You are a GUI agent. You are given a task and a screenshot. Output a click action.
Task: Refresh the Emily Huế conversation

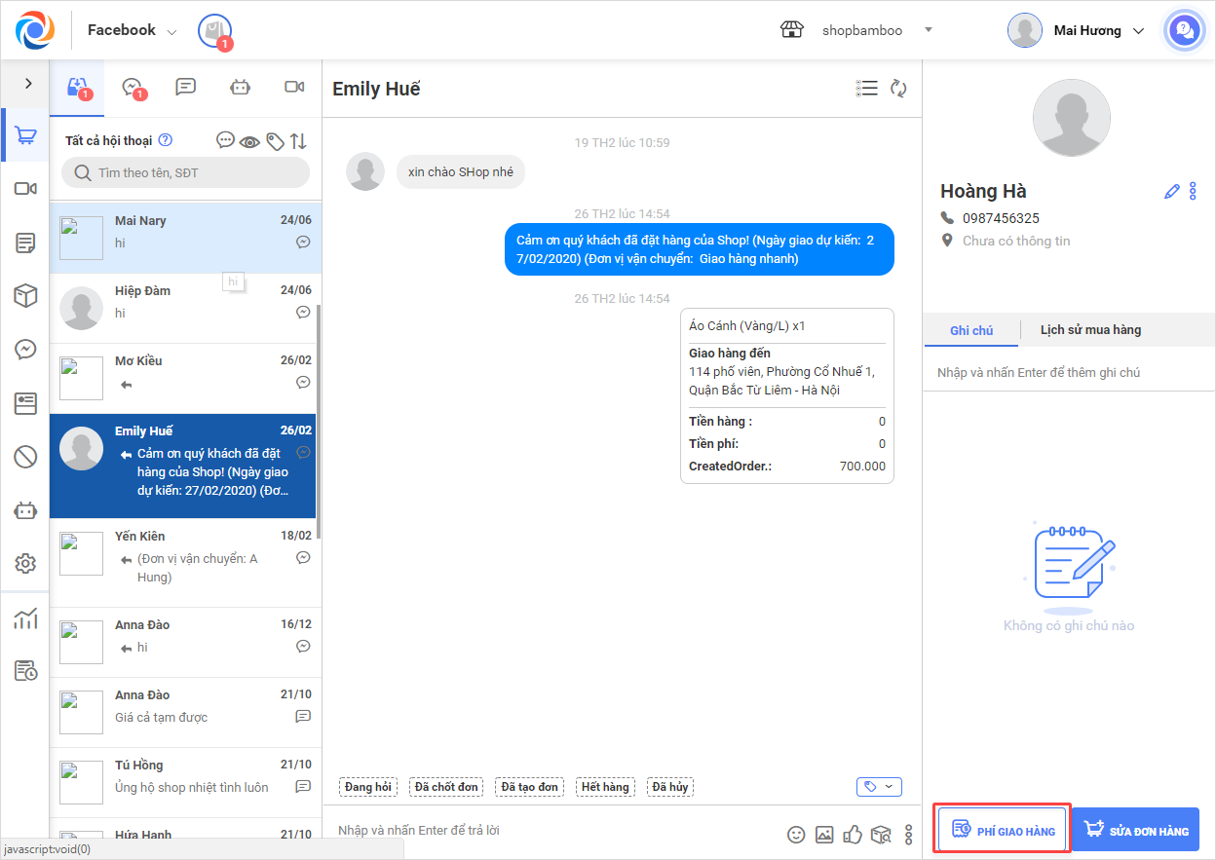pos(898,89)
